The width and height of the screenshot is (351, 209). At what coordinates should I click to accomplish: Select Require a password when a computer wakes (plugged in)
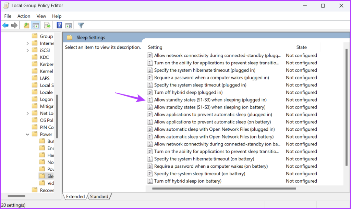tap(211, 78)
